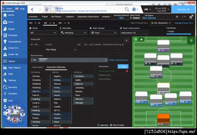Close the M1 tactic tab
Image resolution: width=197 pixels, height=135 pixels.
pyautogui.click(x=39, y=23)
